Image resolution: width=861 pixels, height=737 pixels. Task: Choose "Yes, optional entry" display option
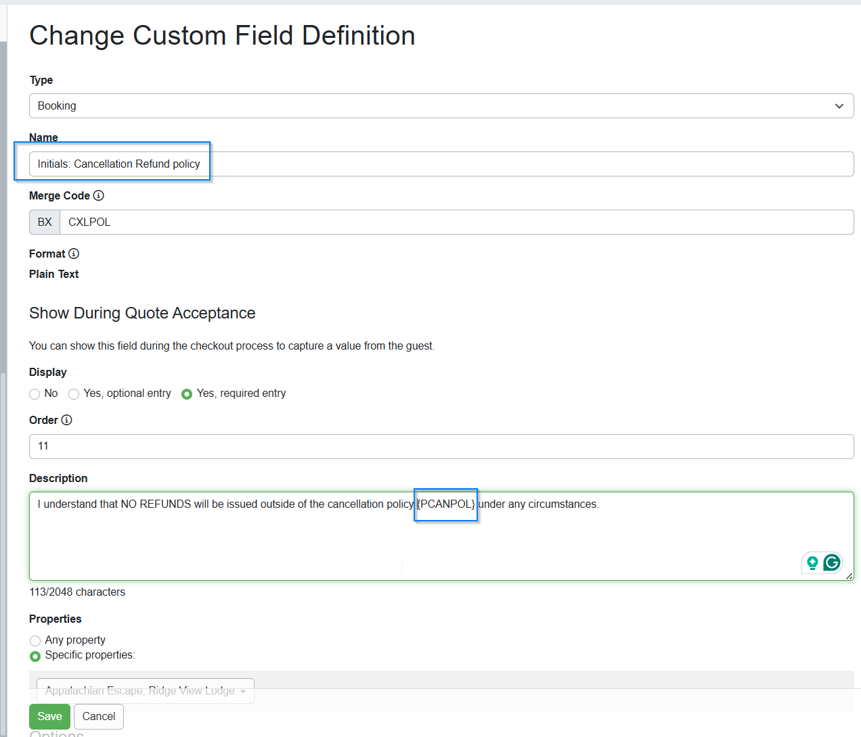(x=74, y=394)
